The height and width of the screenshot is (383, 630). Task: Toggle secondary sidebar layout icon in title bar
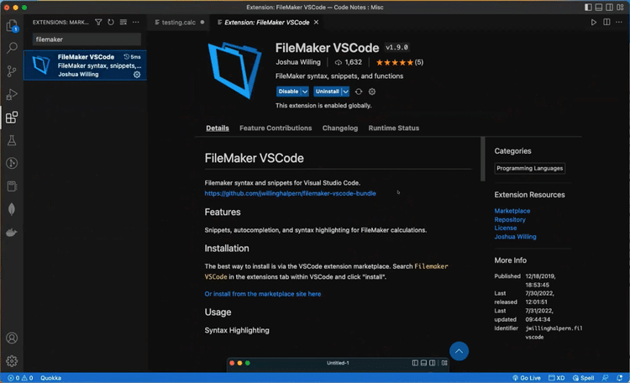[x=610, y=8]
